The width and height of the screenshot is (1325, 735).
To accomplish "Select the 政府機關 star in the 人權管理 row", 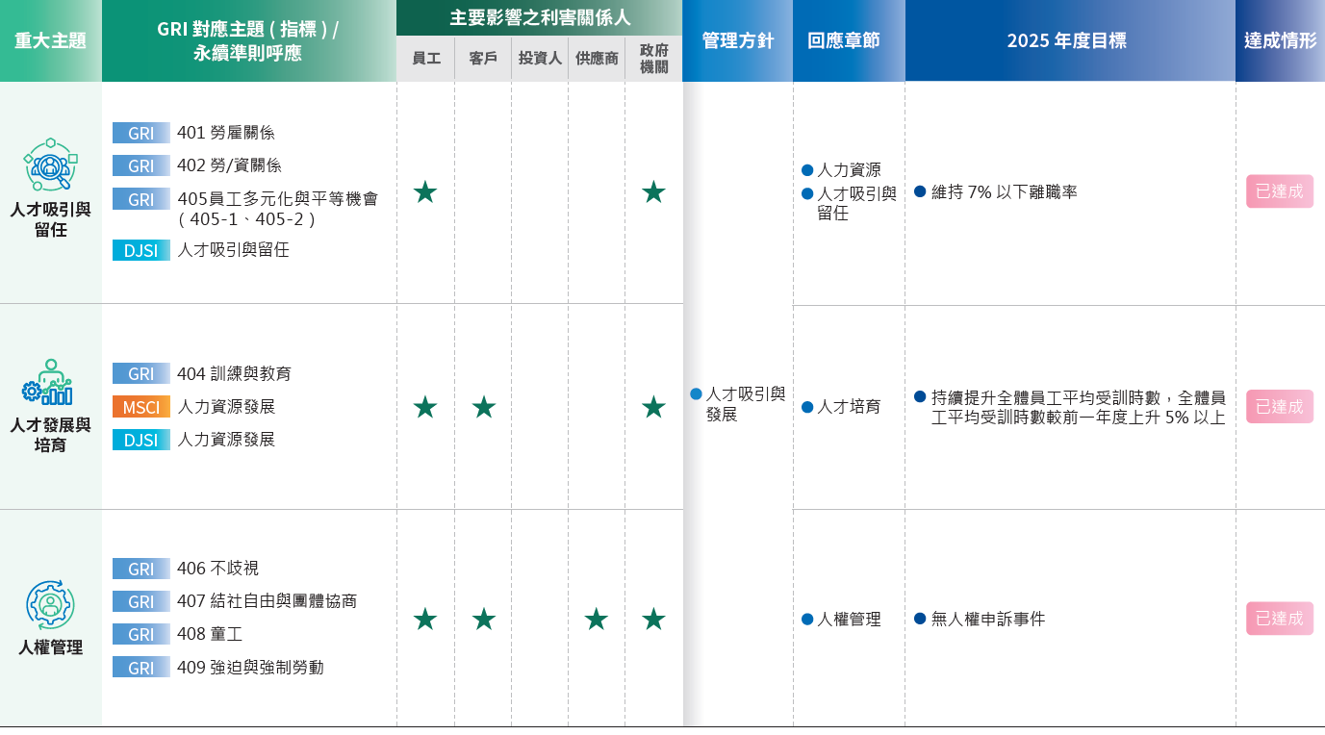I will click(653, 619).
